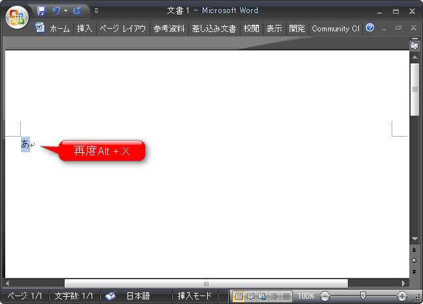Open the 挿入 ribbon tab
The image size is (423, 304).
pos(84,29)
